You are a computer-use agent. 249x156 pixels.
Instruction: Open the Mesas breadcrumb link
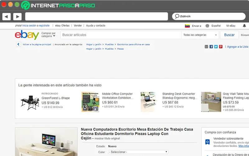(x=120, y=49)
